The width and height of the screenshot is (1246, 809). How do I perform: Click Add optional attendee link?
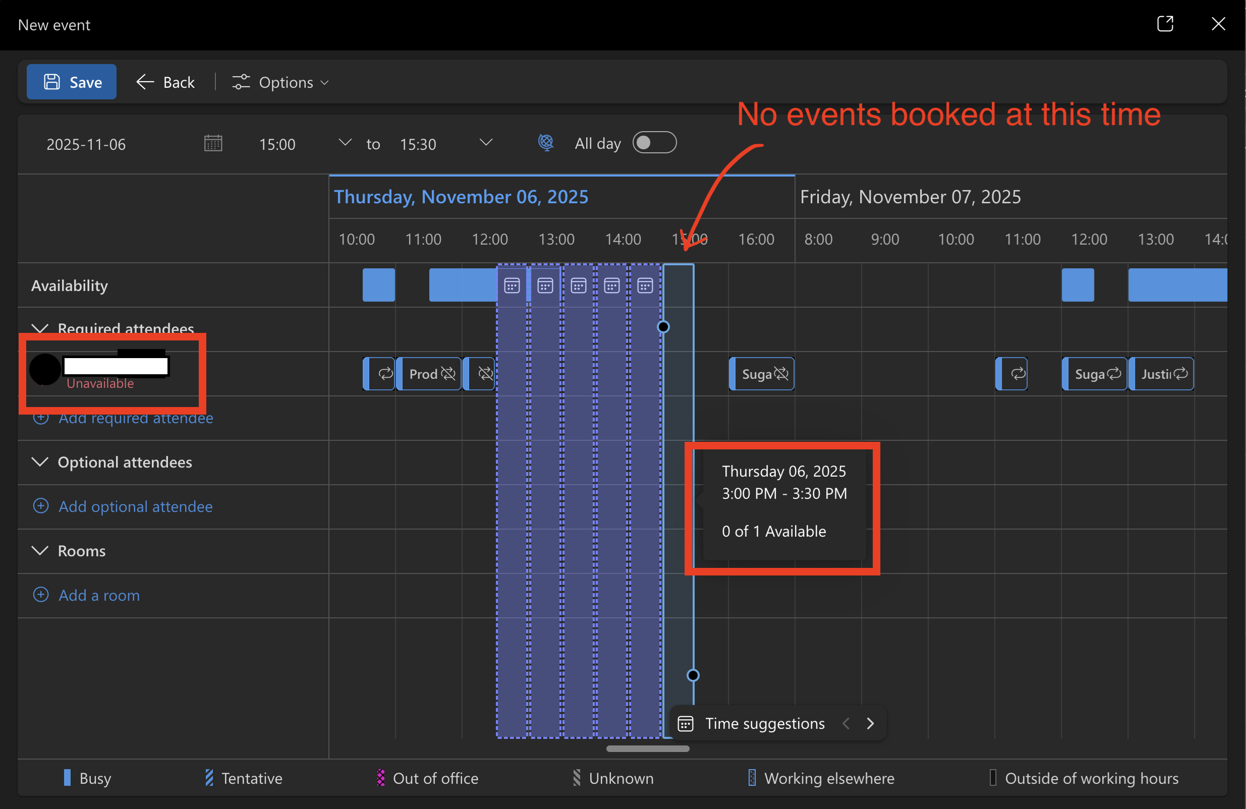pos(135,506)
